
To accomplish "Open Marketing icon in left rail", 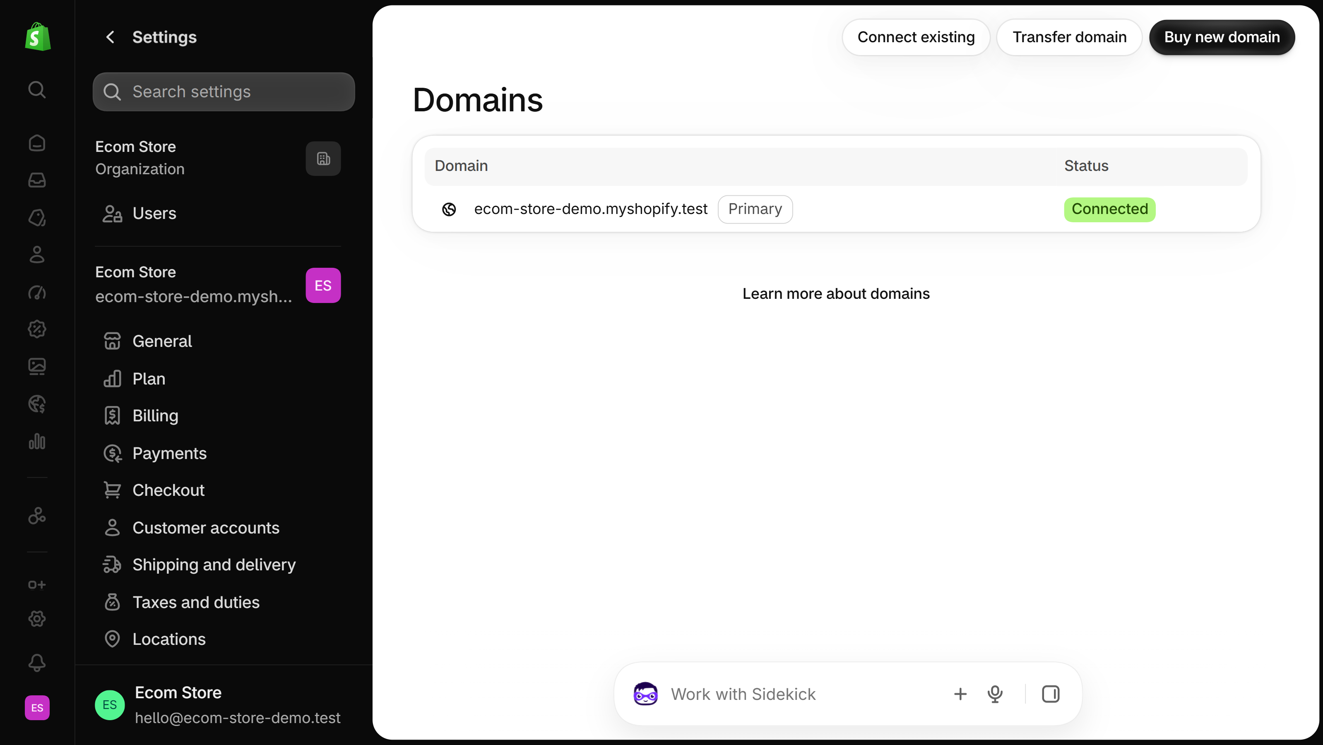I will pos(37,292).
